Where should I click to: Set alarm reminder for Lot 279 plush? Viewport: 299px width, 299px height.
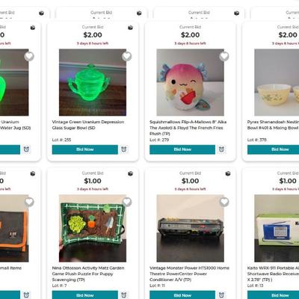221,149
